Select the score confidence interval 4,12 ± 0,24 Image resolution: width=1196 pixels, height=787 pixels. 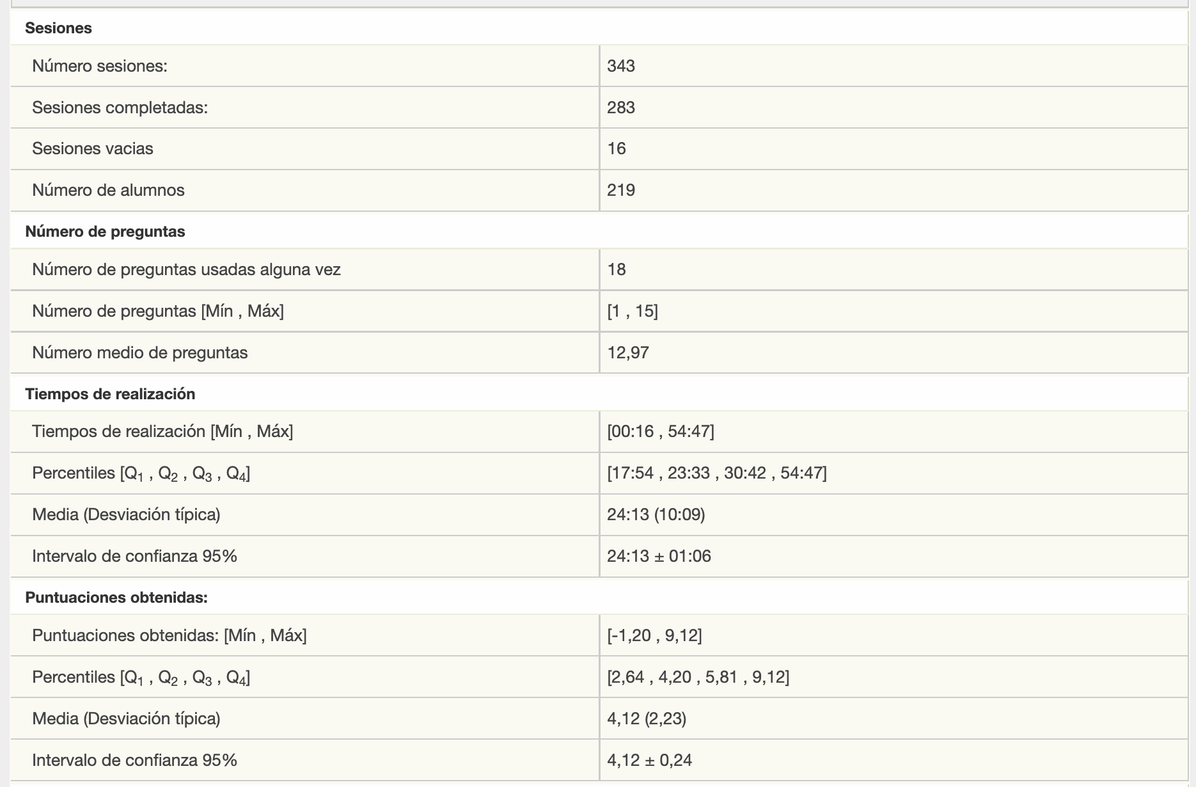pyautogui.click(x=650, y=760)
